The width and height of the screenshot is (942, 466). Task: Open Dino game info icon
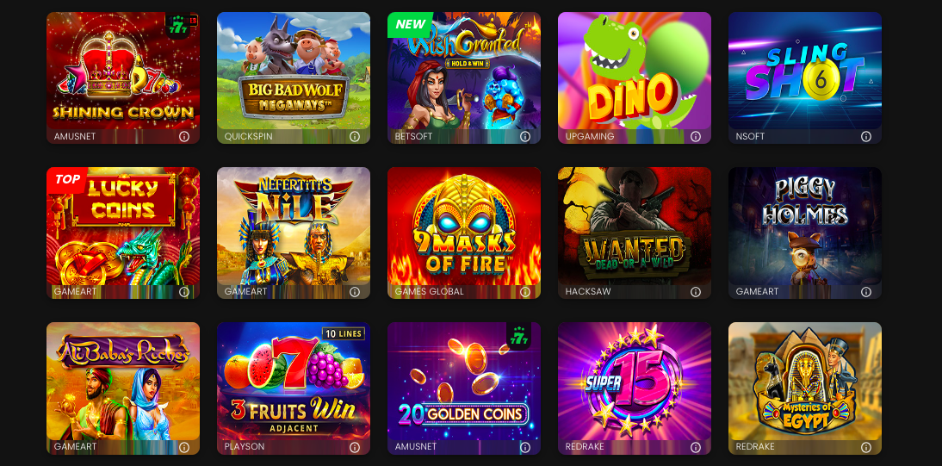[x=696, y=136]
